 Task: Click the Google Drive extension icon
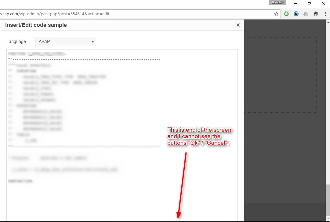click(306, 14)
